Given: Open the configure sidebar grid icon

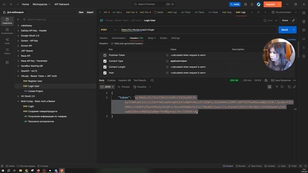Looking at the screenshot, I should pos(7,62).
